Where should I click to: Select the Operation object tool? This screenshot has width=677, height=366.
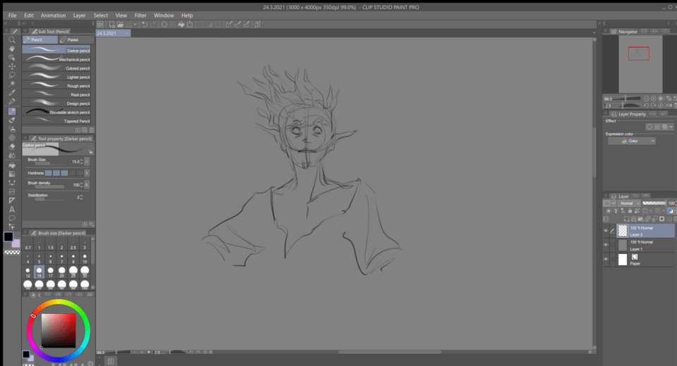pyautogui.click(x=12, y=57)
